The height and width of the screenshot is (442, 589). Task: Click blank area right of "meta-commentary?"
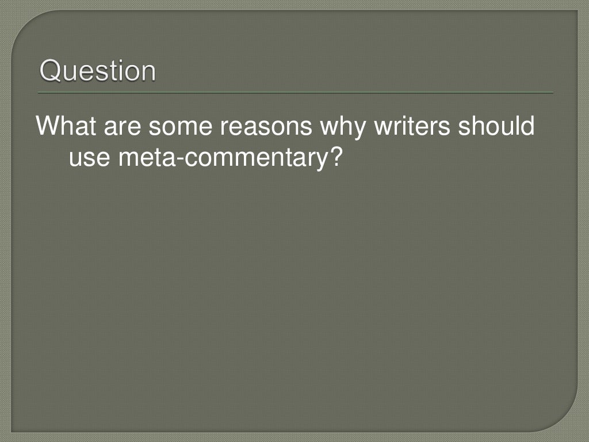point(449,157)
